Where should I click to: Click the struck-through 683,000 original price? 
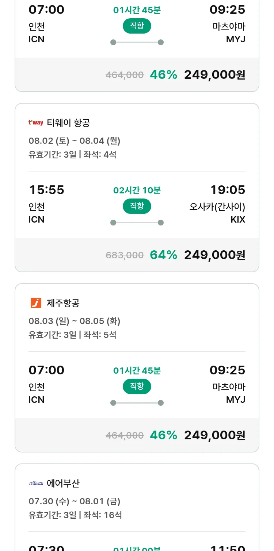[x=125, y=255]
